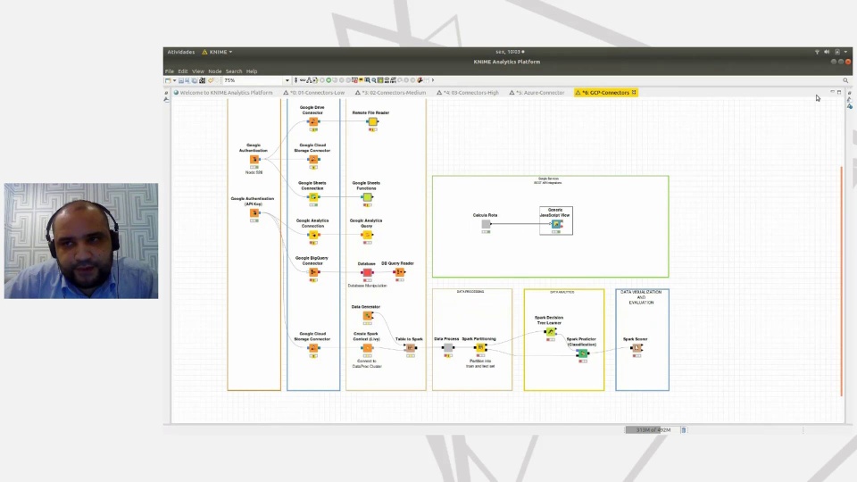Click the memory garbage collector trash icon

click(x=683, y=430)
